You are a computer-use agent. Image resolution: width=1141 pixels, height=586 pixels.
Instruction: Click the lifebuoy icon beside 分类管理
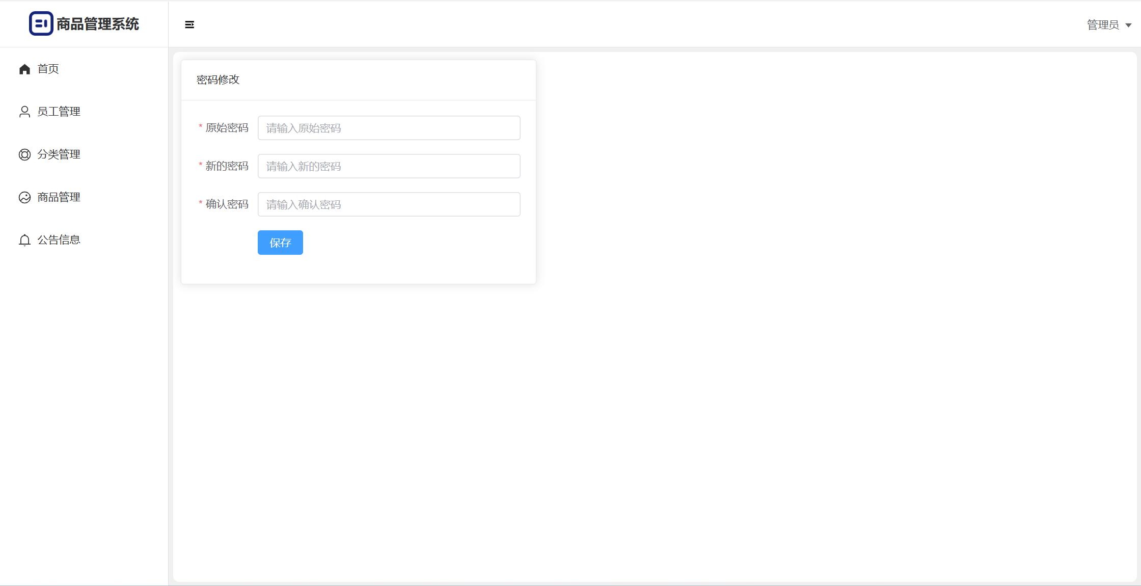tap(24, 154)
